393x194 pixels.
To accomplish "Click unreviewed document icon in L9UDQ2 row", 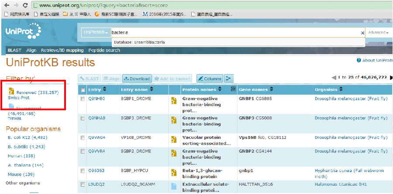I will (x=174, y=186).
